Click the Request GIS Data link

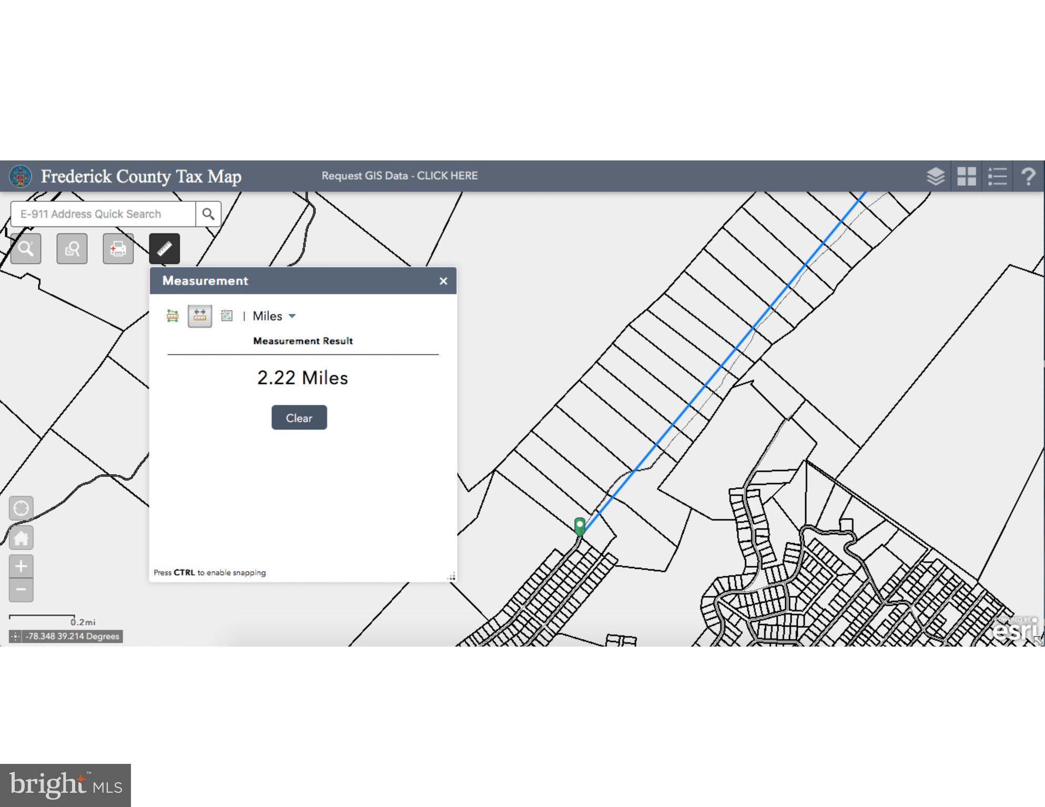click(400, 176)
